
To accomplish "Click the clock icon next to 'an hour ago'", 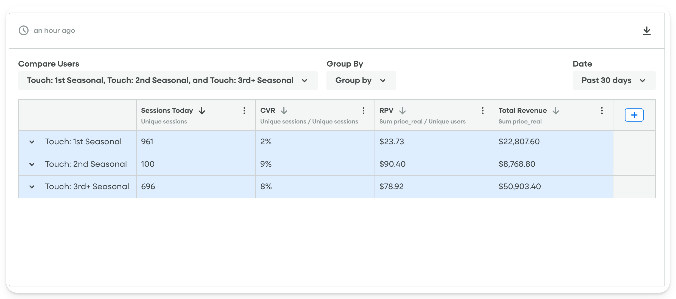I will pos(24,30).
